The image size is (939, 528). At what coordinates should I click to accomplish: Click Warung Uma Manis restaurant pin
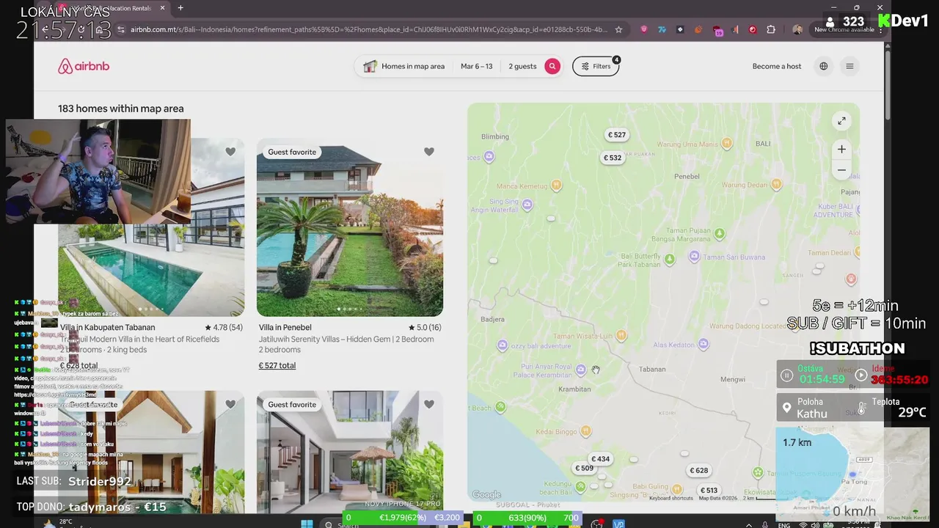(x=727, y=144)
